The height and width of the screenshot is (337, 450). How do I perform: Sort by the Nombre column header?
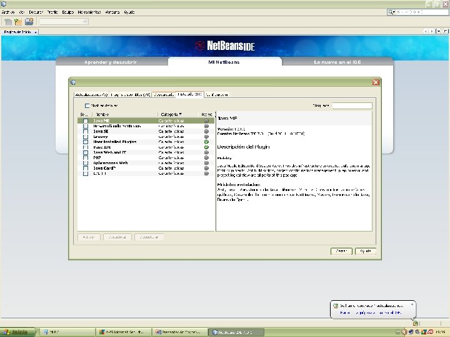click(125, 114)
